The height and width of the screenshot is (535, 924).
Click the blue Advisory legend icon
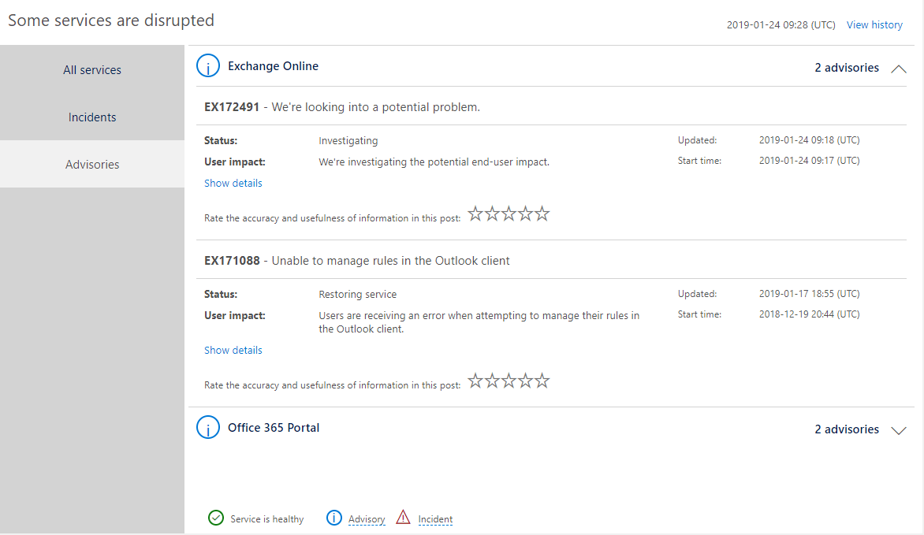[x=334, y=518]
